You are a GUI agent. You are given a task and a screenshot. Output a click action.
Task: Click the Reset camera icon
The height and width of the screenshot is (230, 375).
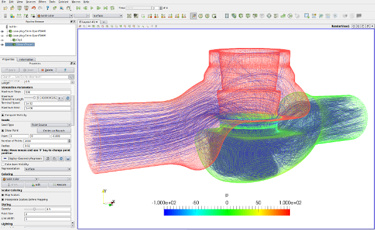(x=129, y=16)
